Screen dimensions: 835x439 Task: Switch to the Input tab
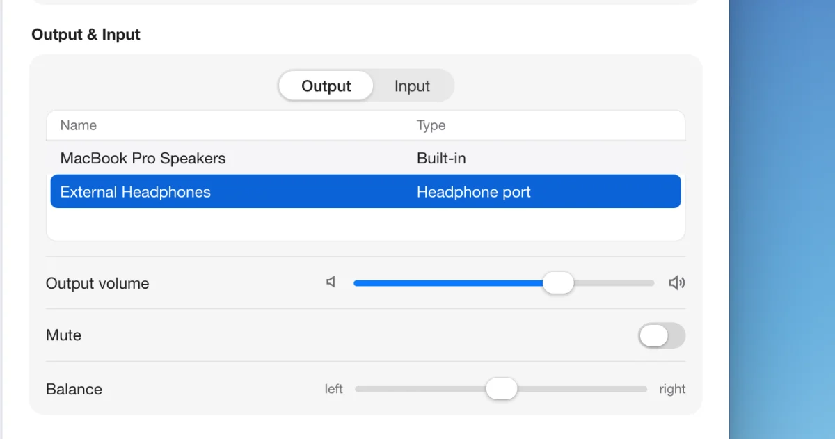(412, 86)
